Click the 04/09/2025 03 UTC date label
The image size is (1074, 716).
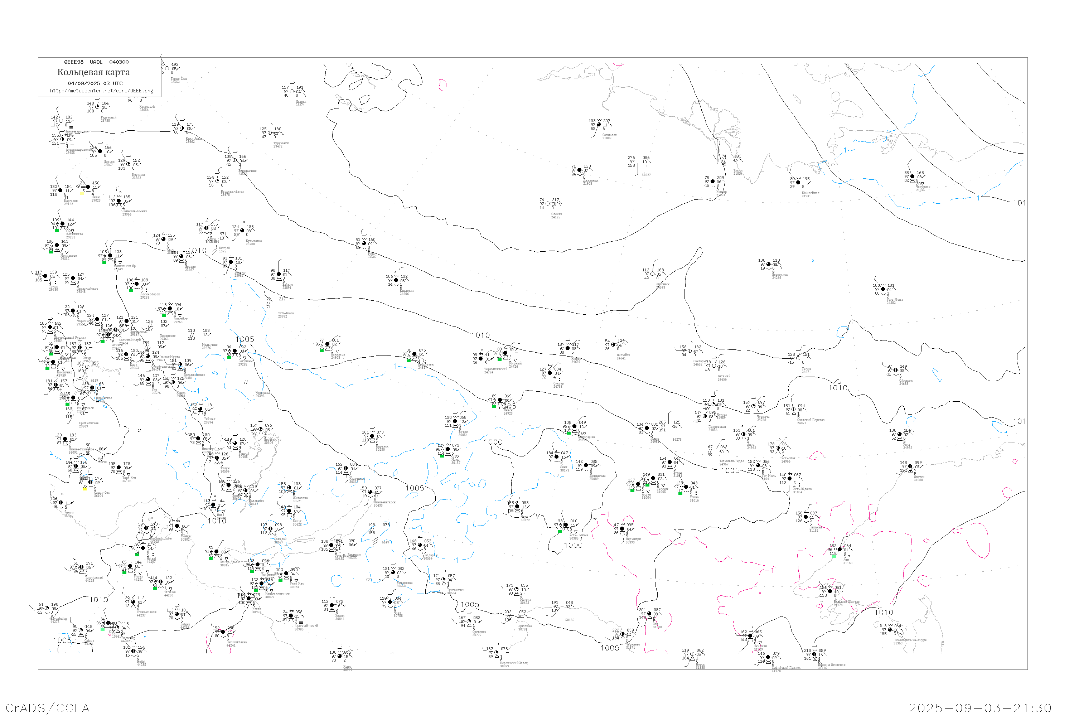(95, 83)
